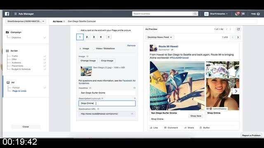This screenshot has height=148, width=264.
Task: Open the SherEnterprise account dropdown
Action: (x=26, y=21)
